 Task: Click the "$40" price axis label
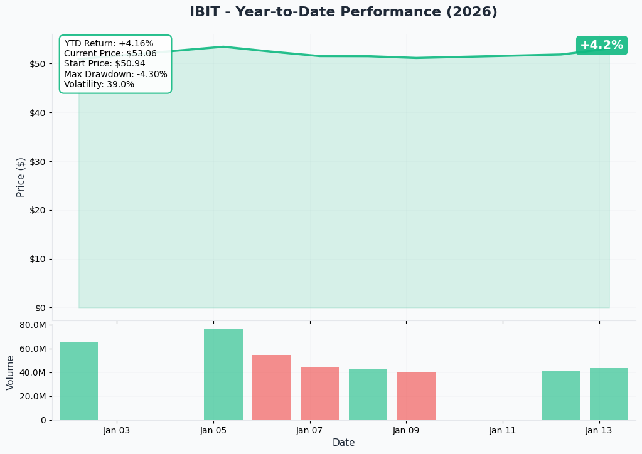[38, 113]
